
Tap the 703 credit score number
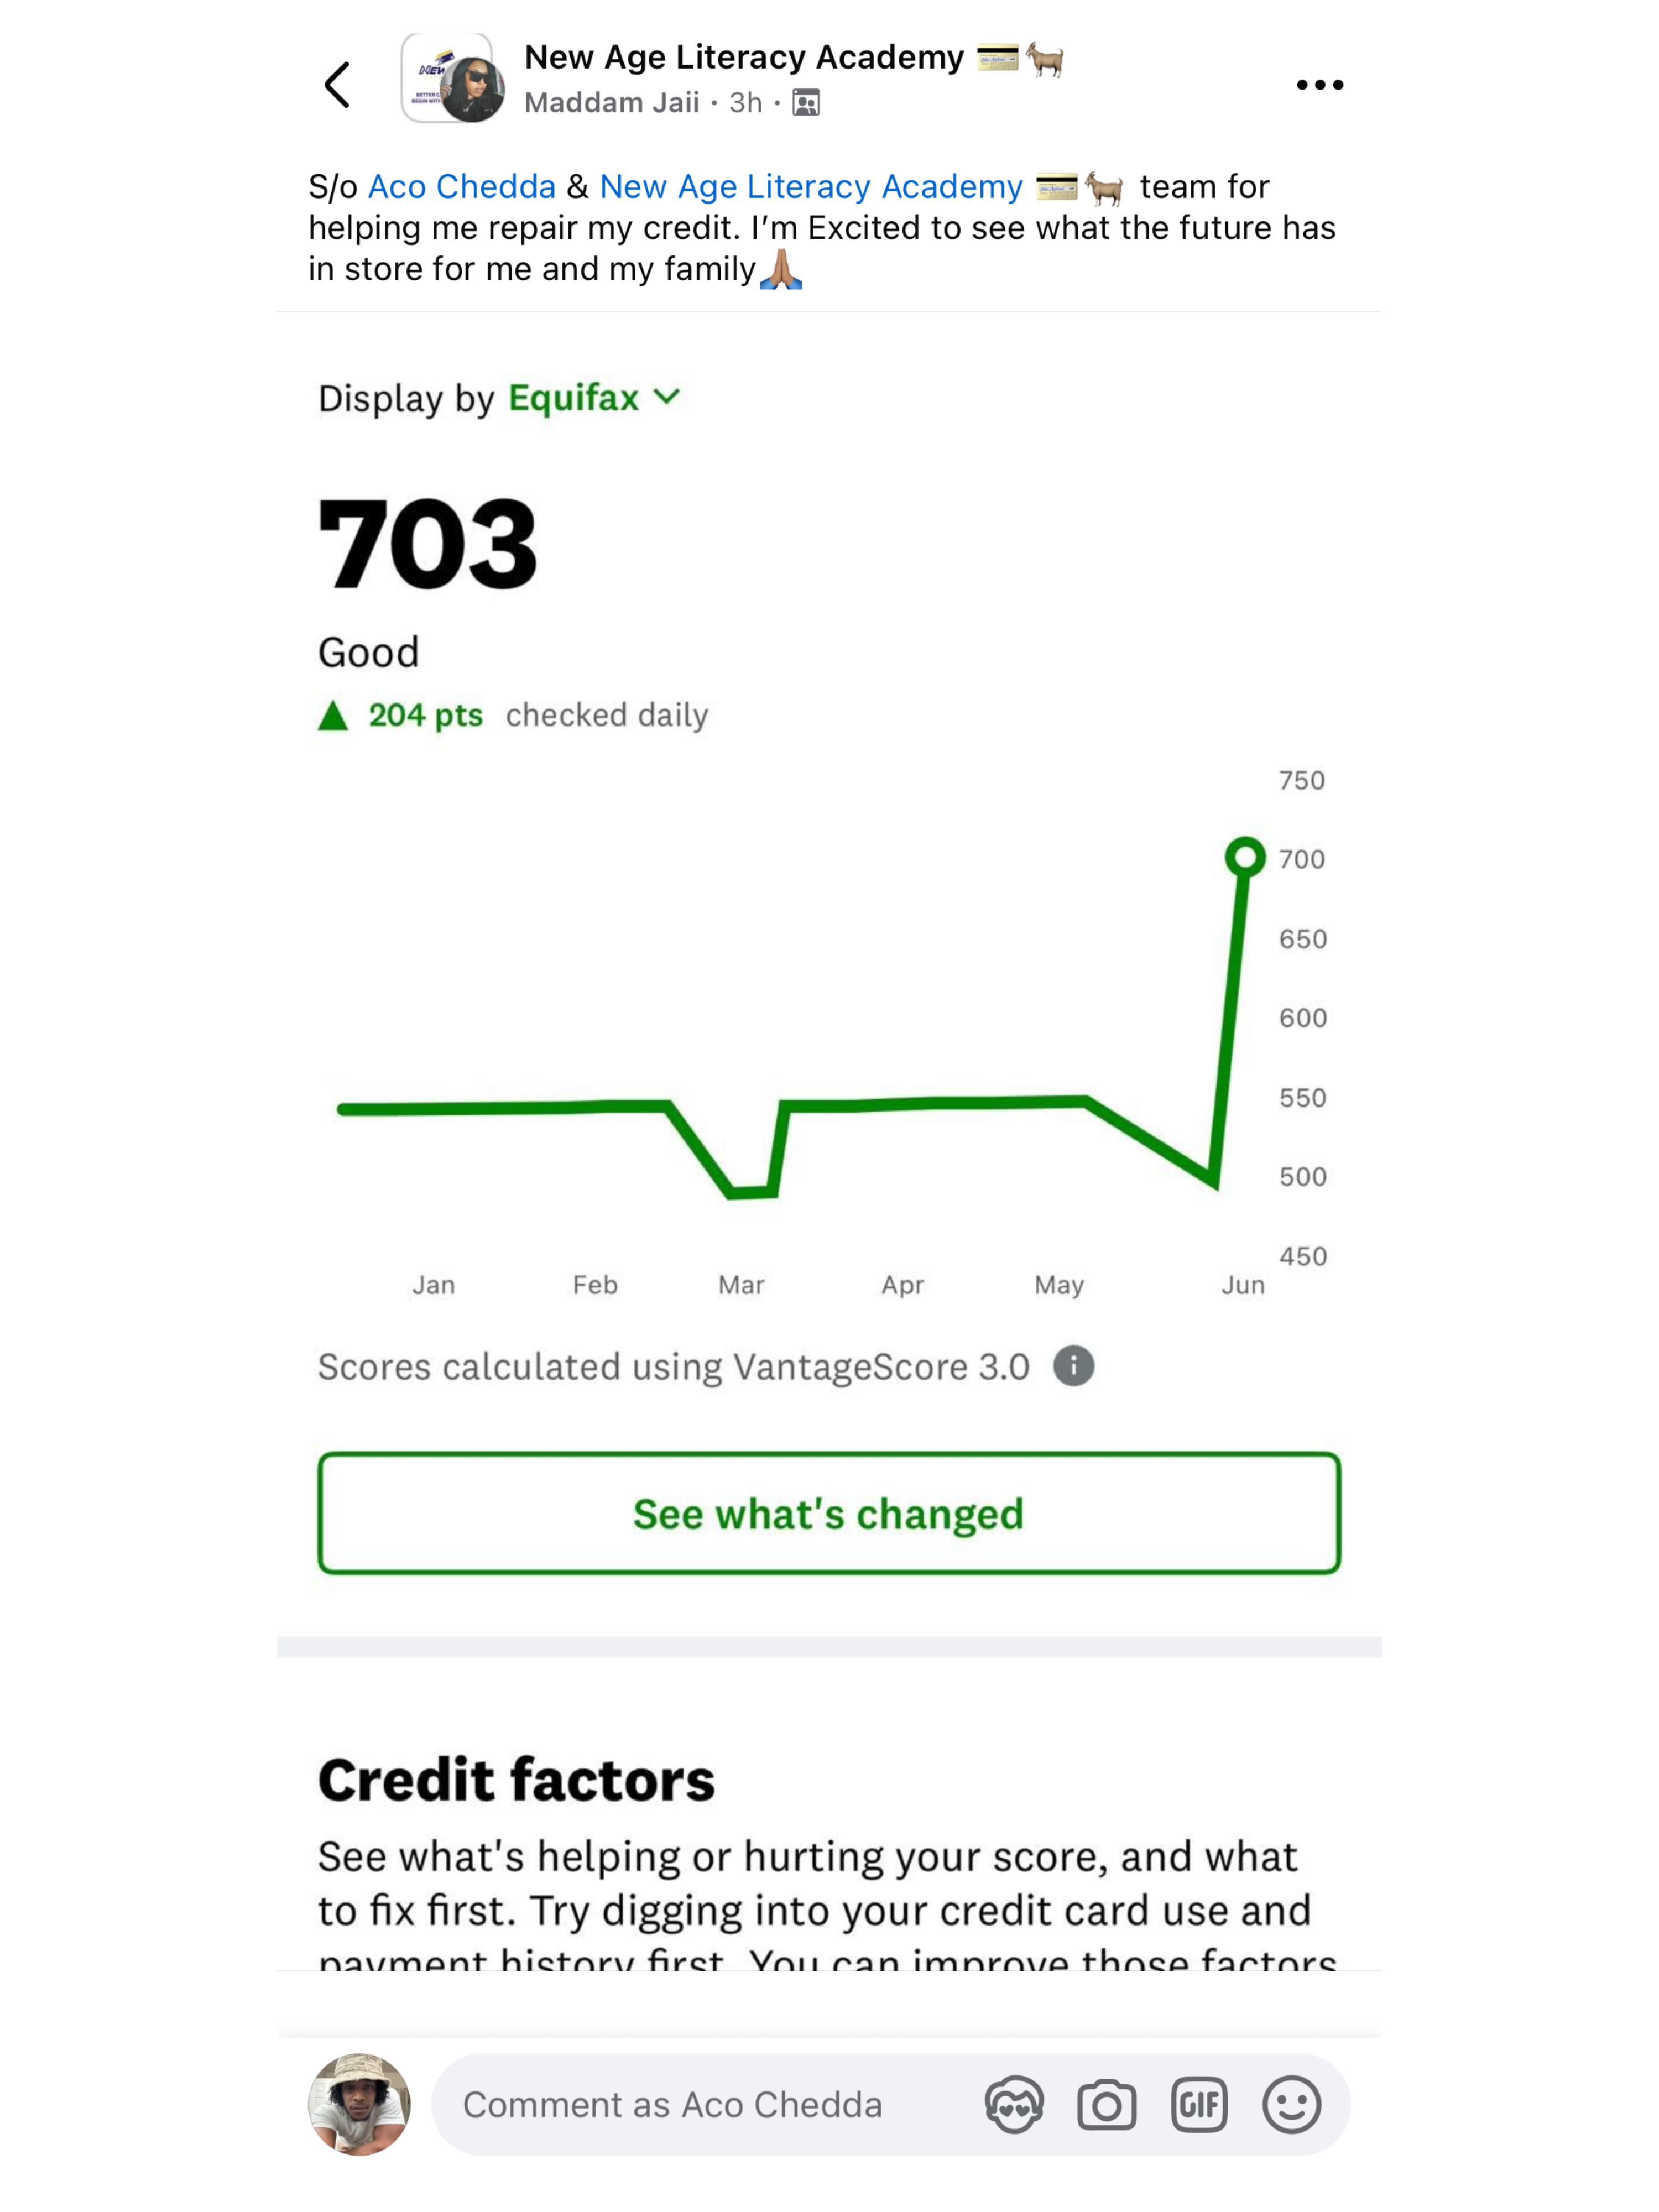427,545
